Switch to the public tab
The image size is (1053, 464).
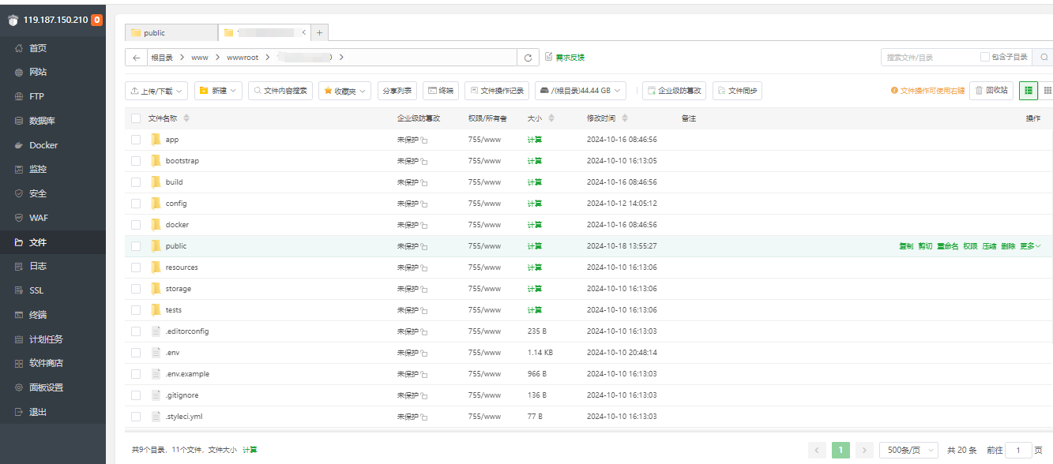point(171,32)
